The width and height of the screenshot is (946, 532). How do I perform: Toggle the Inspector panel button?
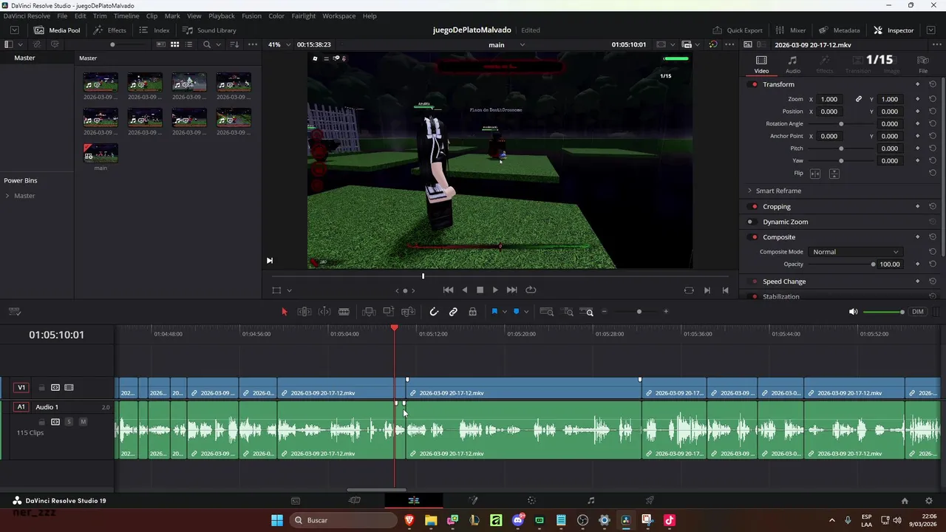(894, 30)
